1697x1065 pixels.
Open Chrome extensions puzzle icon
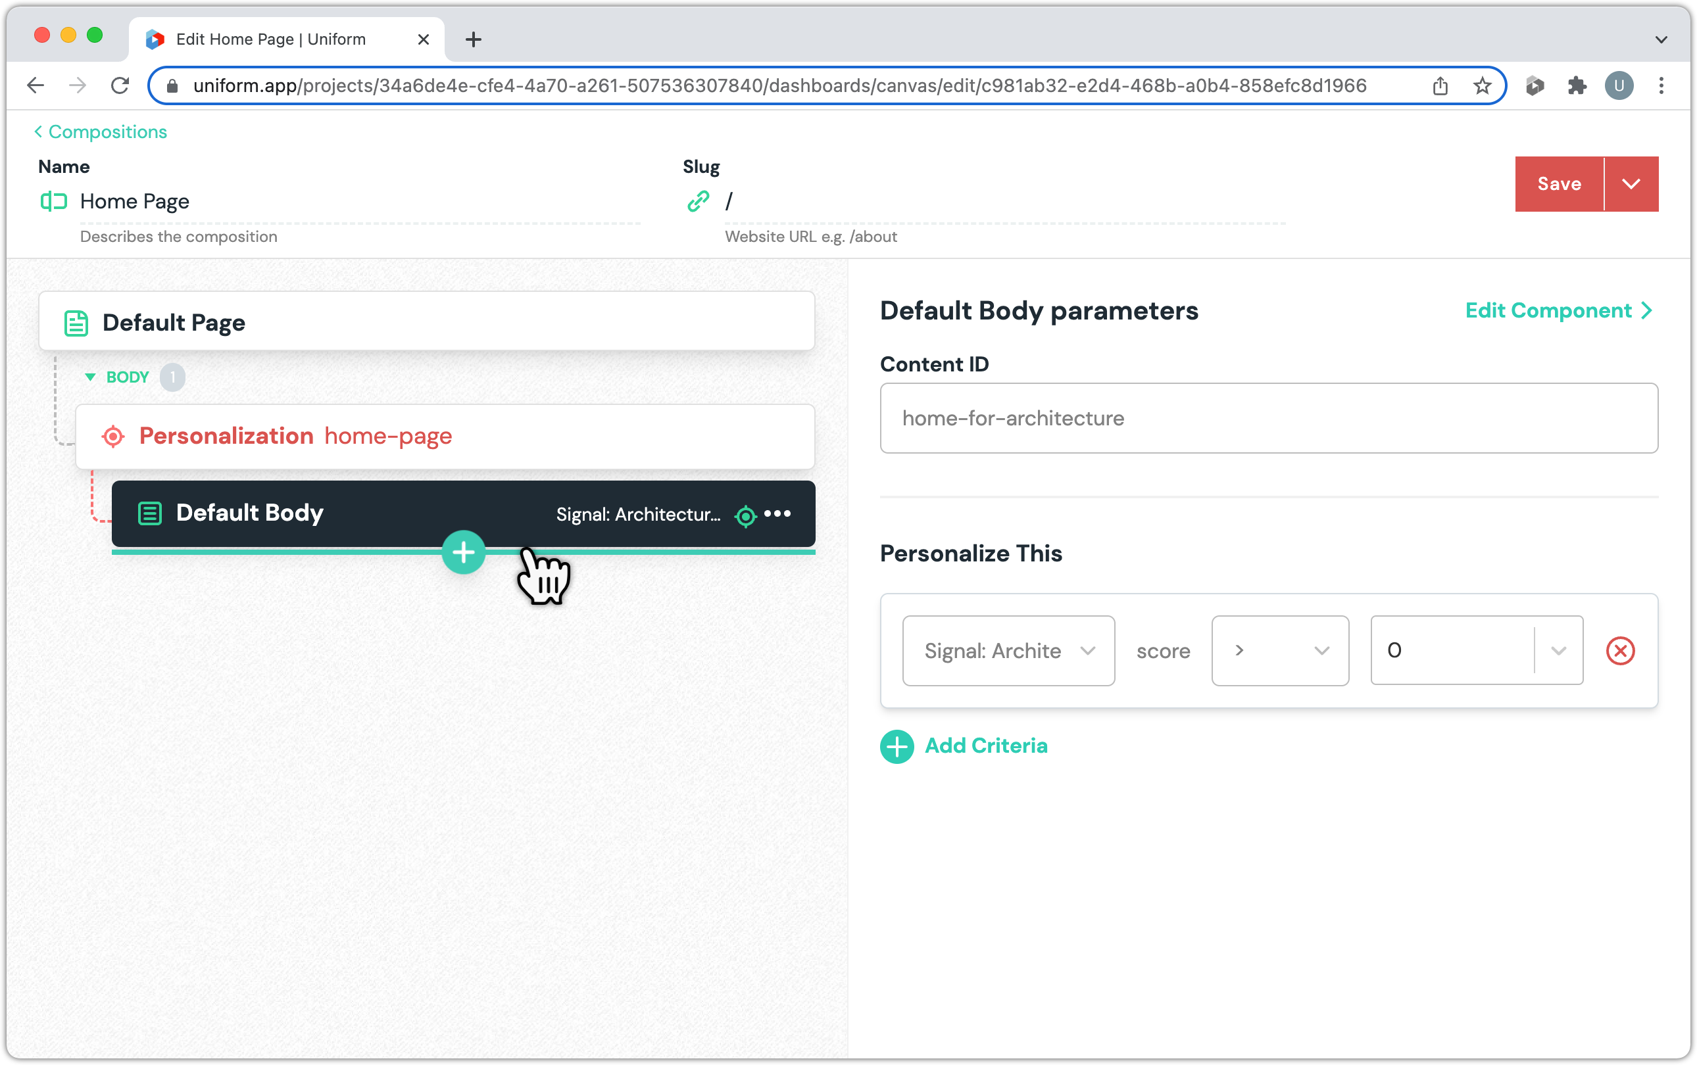[1577, 86]
